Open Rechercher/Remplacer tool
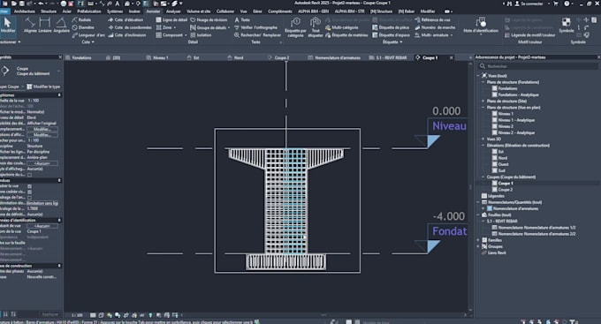Image resolution: width=601 pixels, height=324 pixels. pyautogui.click(x=257, y=35)
